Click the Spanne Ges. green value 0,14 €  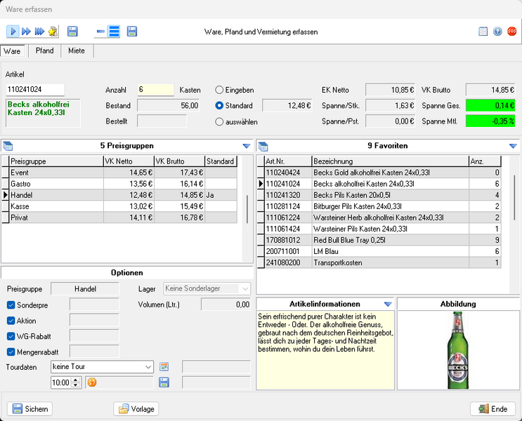(x=490, y=105)
